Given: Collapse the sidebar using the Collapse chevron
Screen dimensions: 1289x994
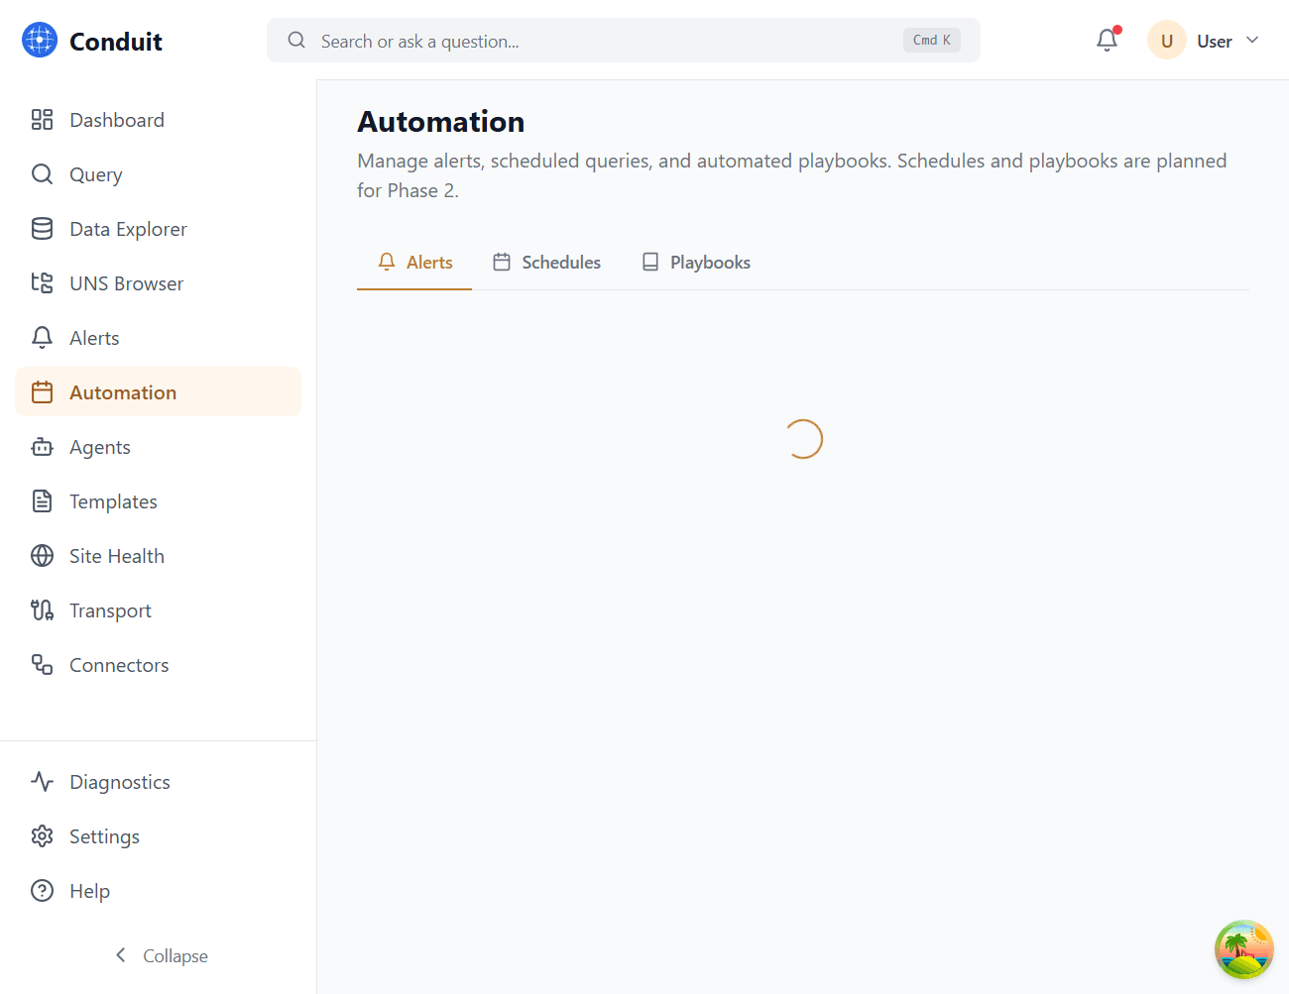Looking at the screenshot, I should pos(121,955).
